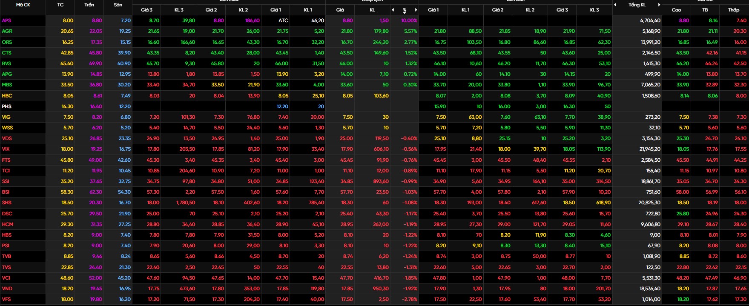Screen dimensions: 749x306
Task: Click total volume 9,606,80 in HCM row
Action: tap(651, 224)
